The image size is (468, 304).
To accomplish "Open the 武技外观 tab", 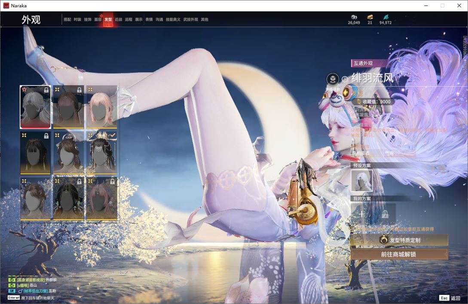I will tap(190, 19).
